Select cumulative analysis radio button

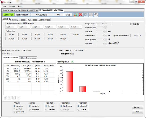[30, 106]
